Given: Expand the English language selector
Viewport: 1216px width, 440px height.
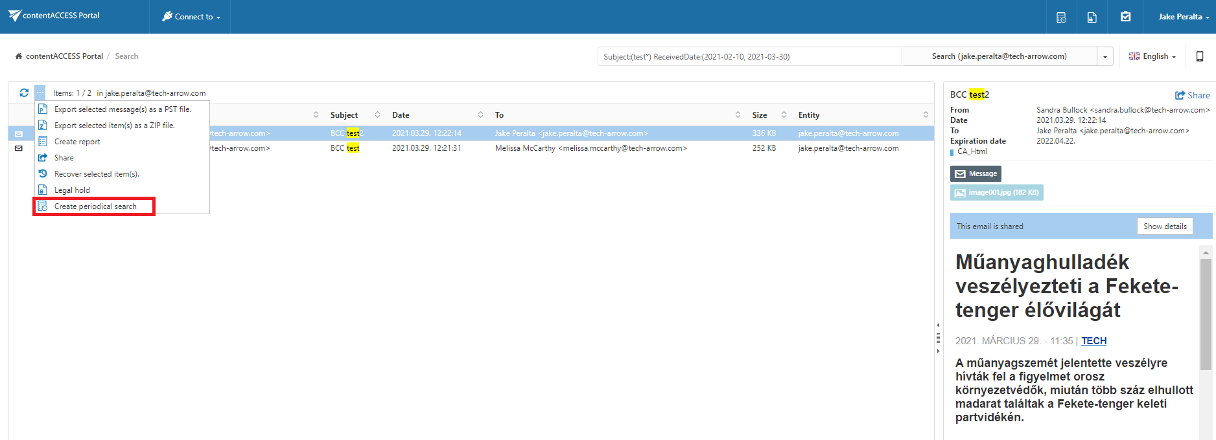Looking at the screenshot, I should coord(1152,56).
